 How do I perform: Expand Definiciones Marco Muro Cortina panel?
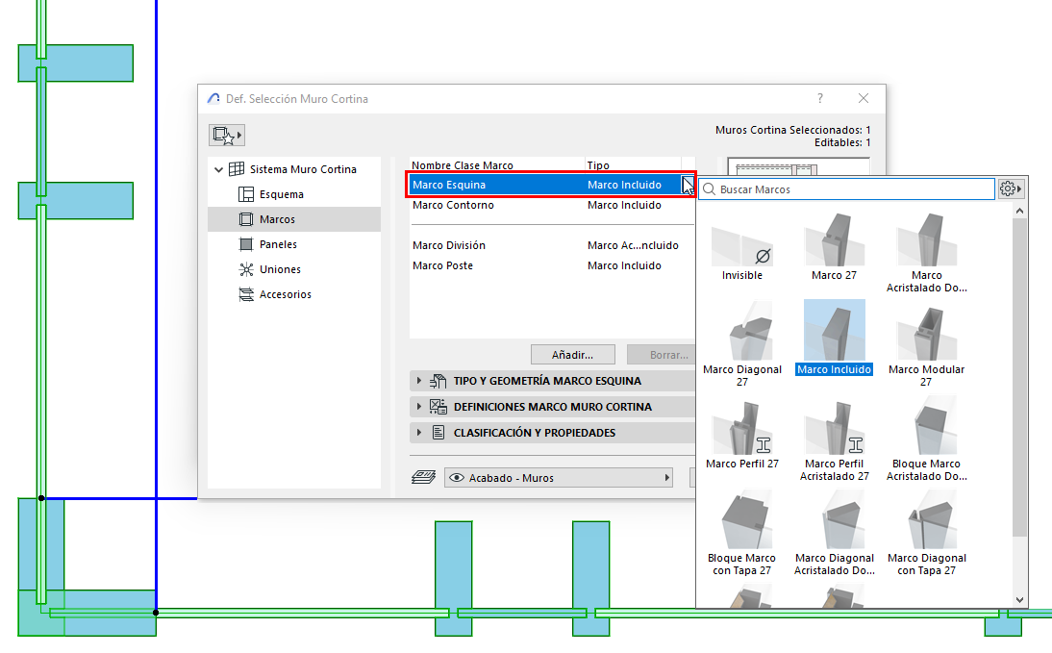[552, 407]
